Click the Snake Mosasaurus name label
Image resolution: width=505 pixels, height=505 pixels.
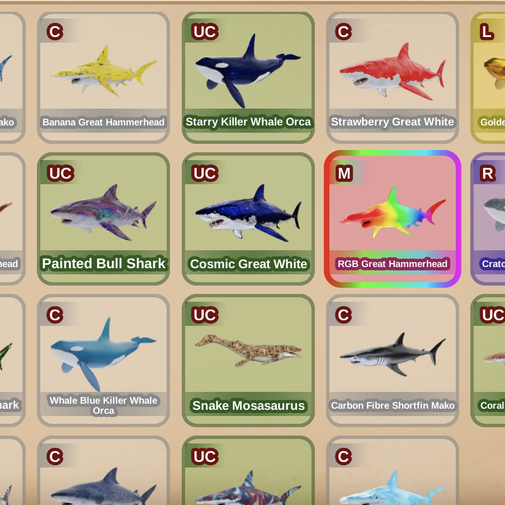point(248,405)
